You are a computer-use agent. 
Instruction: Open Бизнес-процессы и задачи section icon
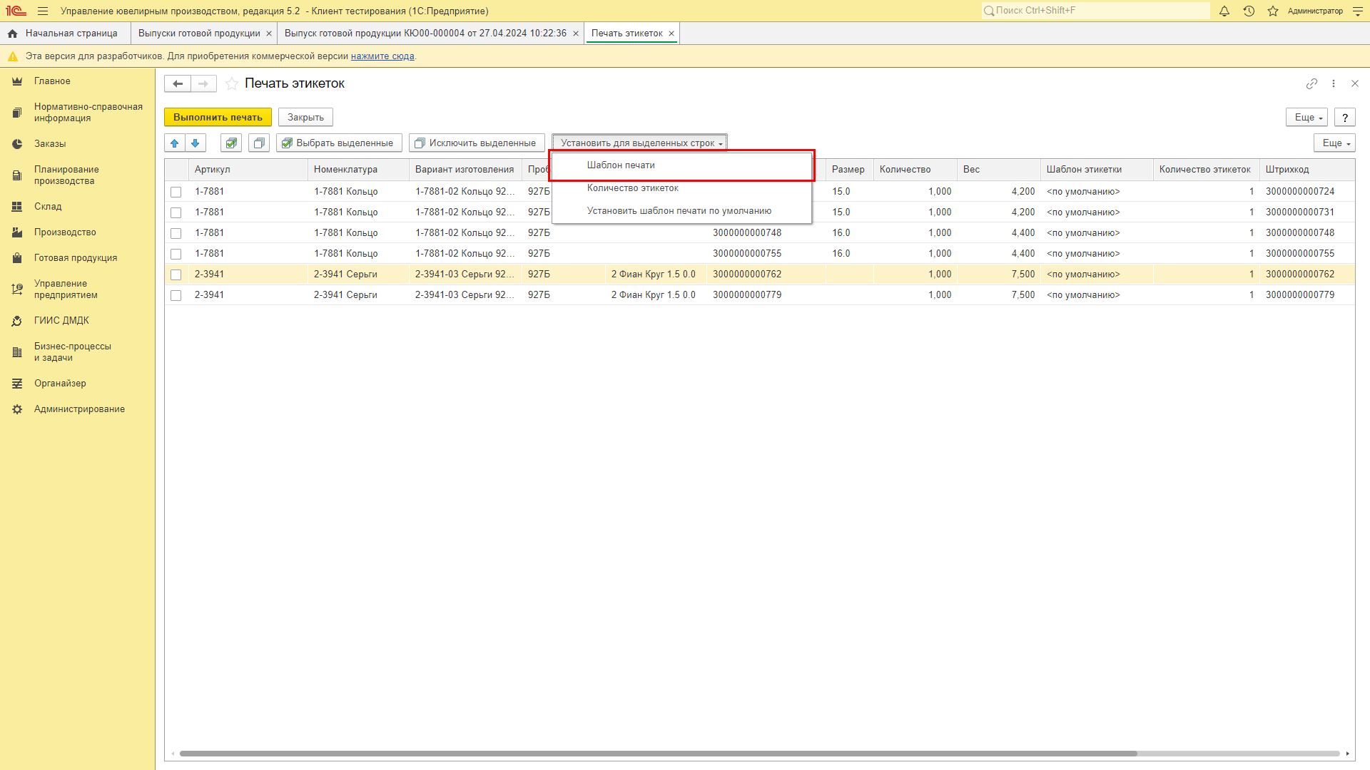pyautogui.click(x=17, y=352)
